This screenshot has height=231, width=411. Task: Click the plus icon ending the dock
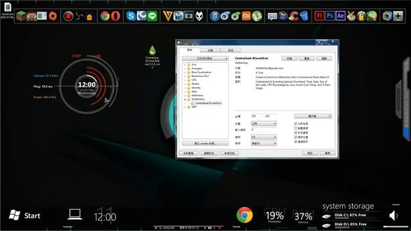(398, 16)
